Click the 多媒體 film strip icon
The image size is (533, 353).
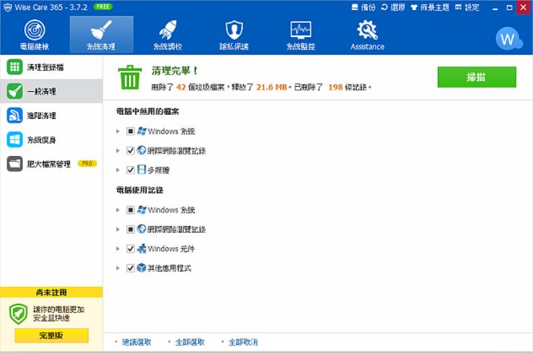(142, 169)
